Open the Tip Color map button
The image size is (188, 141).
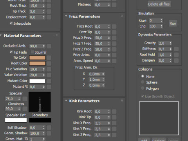[49, 58]
